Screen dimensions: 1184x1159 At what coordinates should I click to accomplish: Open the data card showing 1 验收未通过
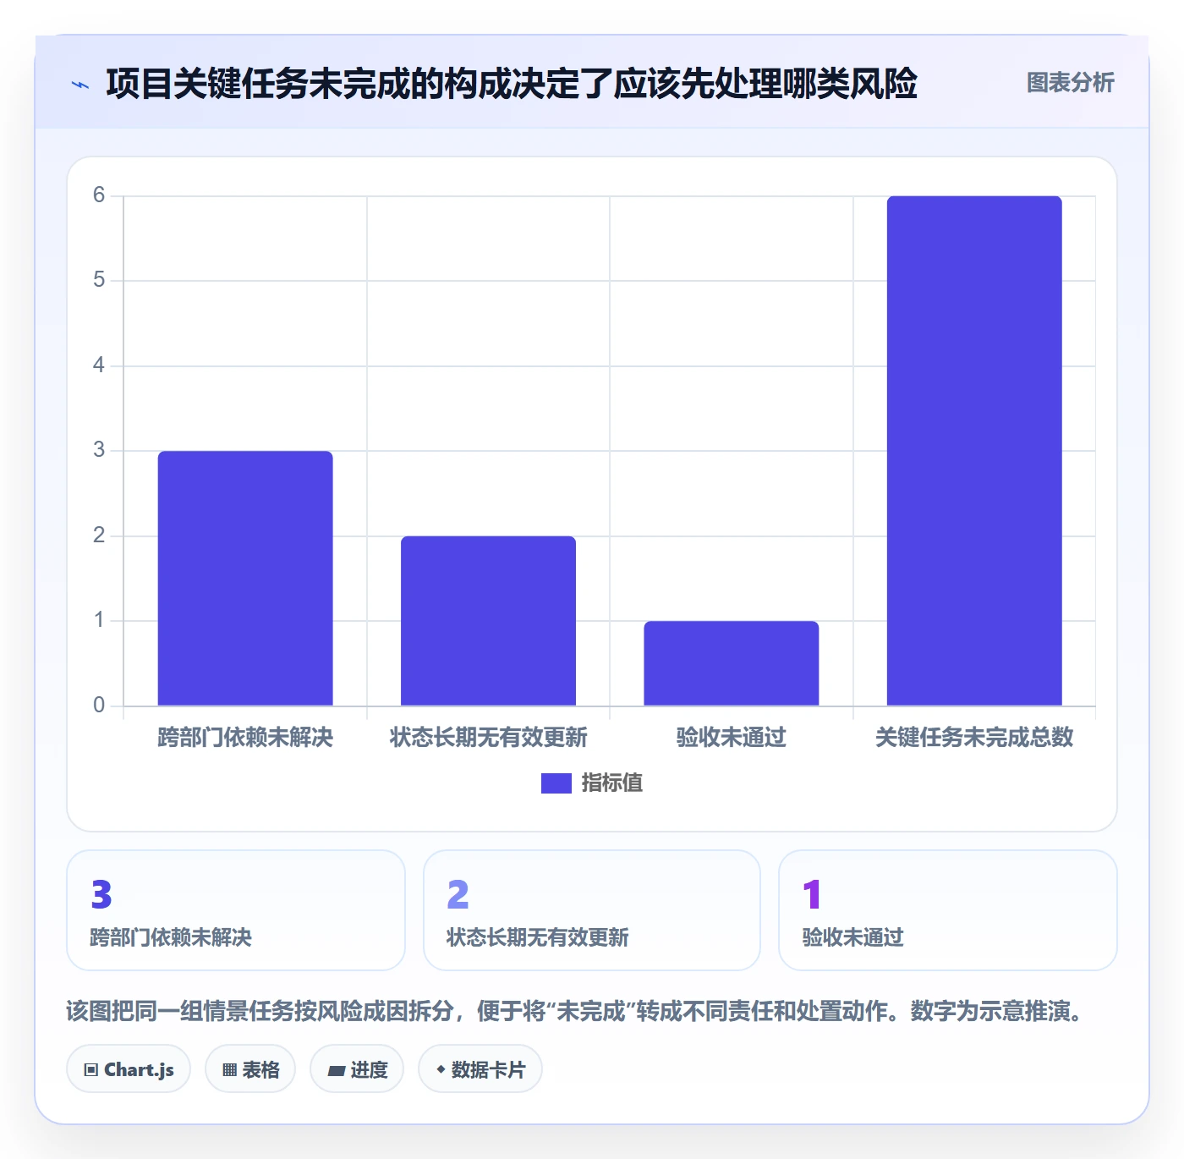948,910
